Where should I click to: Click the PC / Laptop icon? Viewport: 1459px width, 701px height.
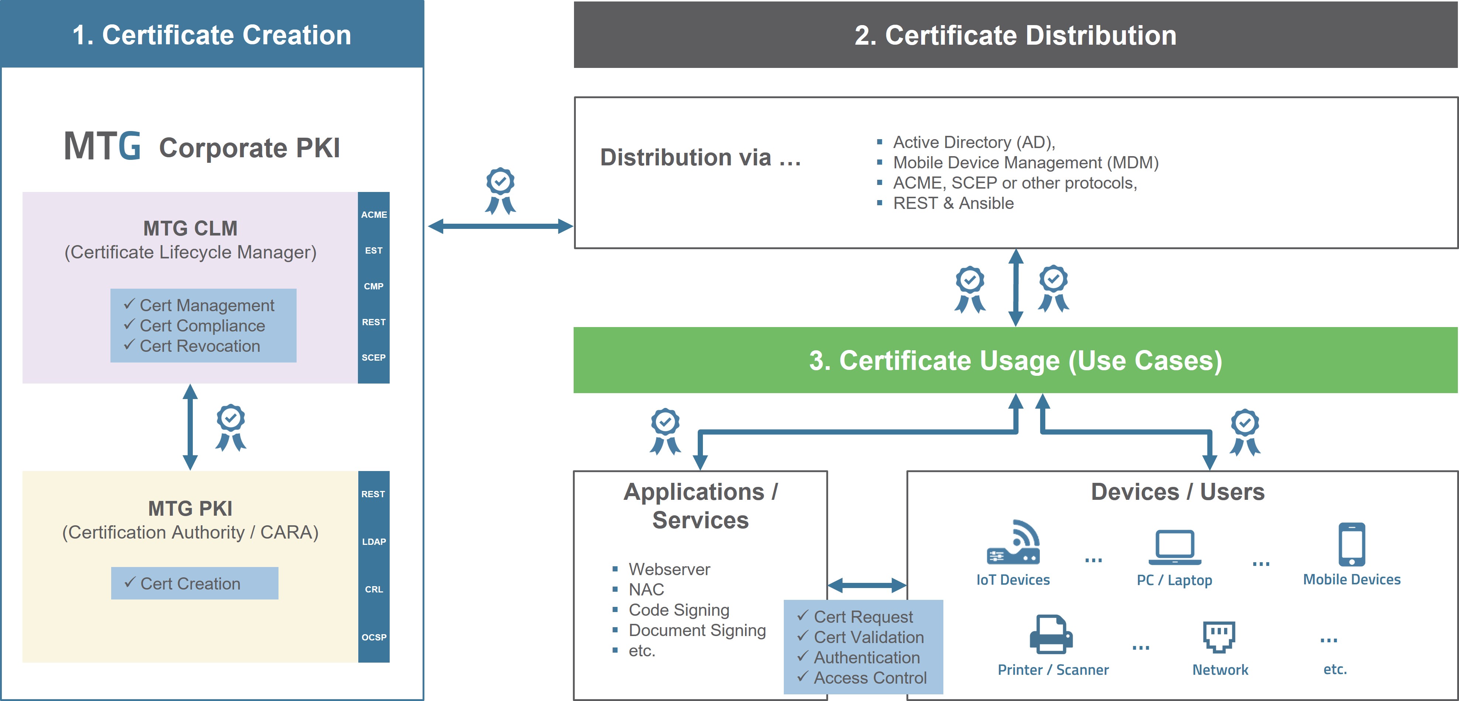(x=1175, y=547)
